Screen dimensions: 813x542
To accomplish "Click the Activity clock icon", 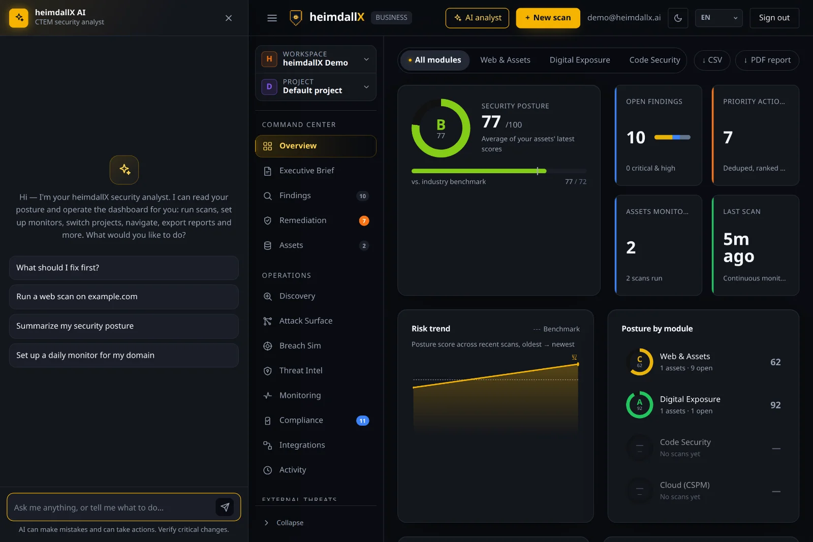I will coord(268,470).
